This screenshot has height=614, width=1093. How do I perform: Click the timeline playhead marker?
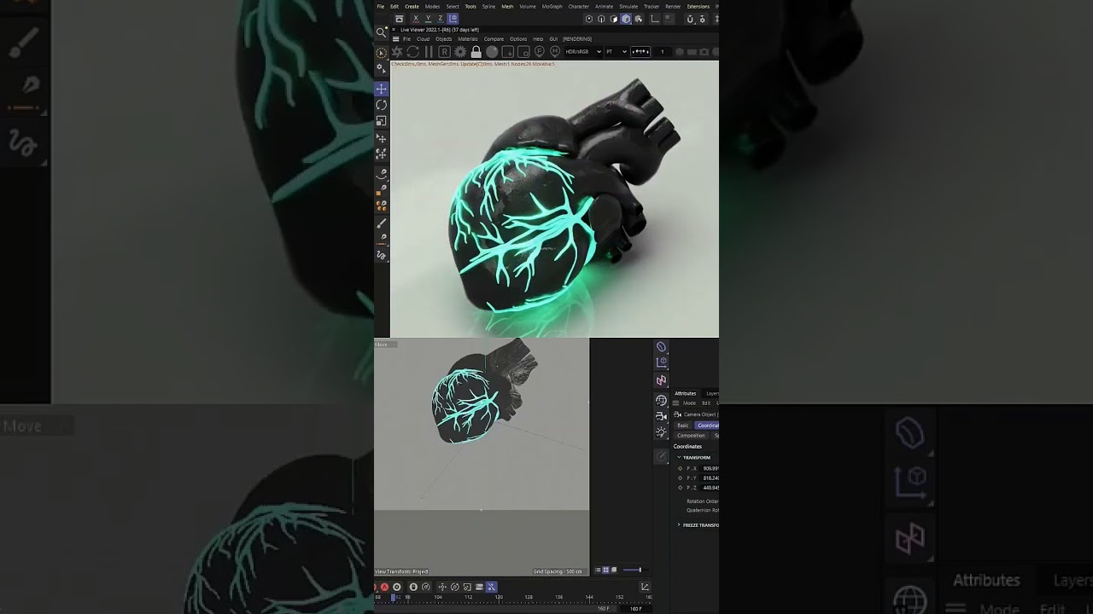tap(394, 597)
